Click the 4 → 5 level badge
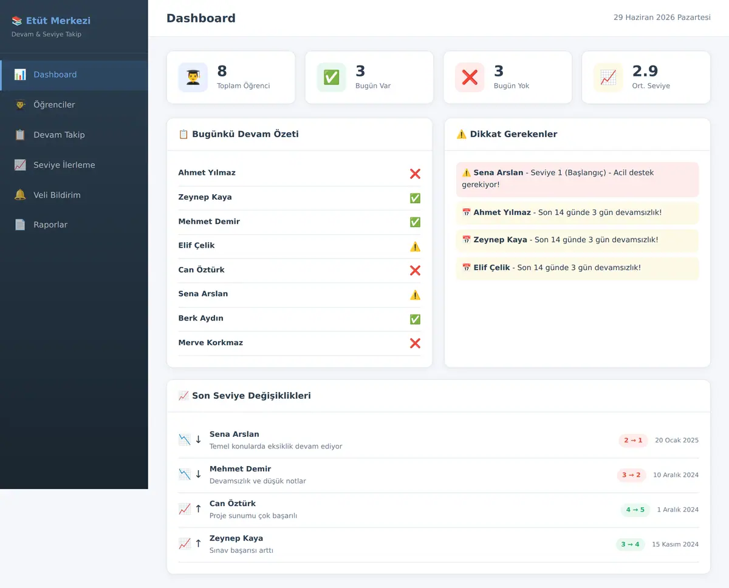The width and height of the screenshot is (729, 588). point(635,510)
